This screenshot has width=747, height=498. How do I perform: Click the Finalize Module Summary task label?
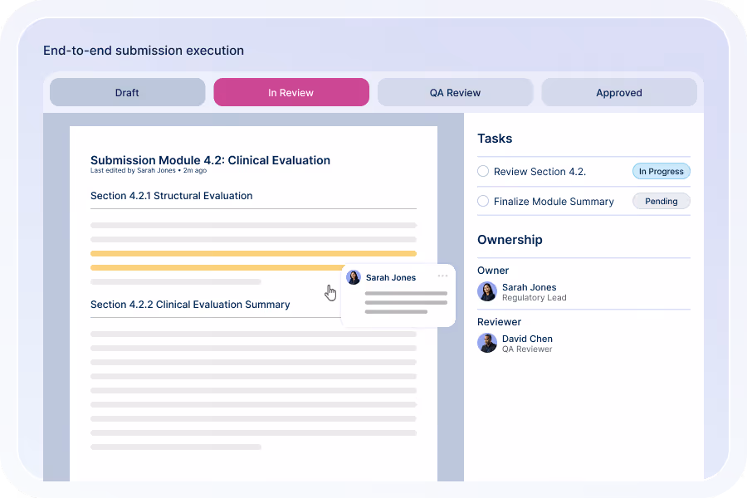coord(554,202)
